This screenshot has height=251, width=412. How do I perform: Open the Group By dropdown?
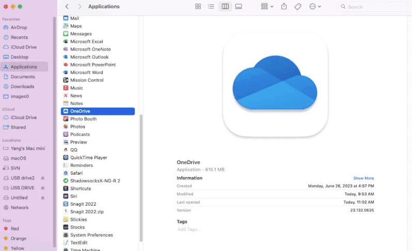[267, 7]
